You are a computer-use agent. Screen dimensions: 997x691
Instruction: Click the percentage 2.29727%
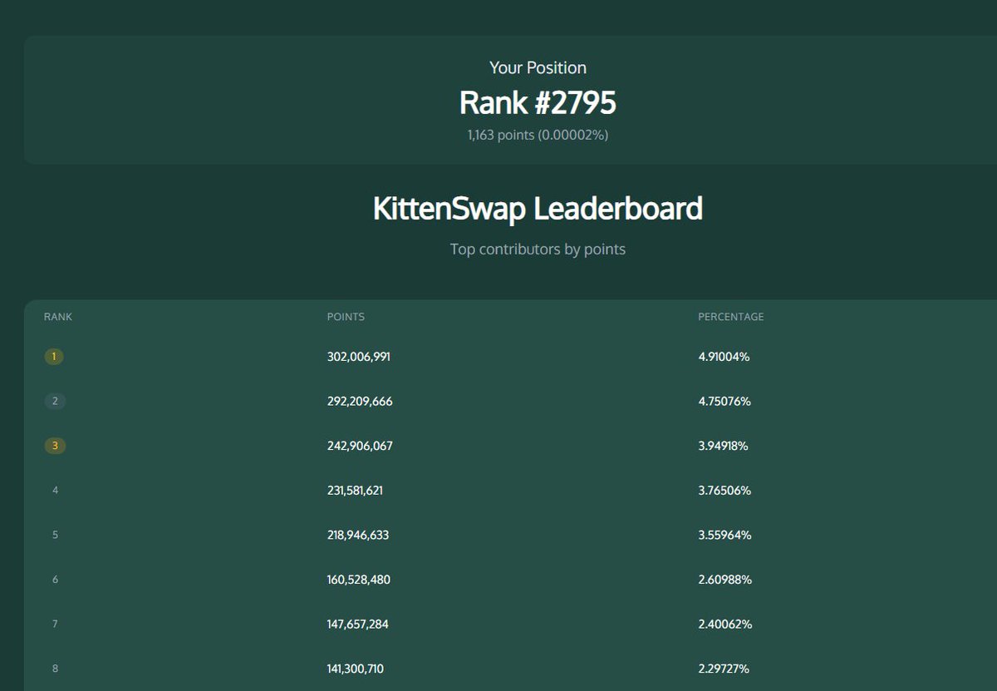click(x=724, y=669)
